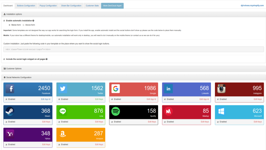Click the Instagram camera icon

click(222, 89)
